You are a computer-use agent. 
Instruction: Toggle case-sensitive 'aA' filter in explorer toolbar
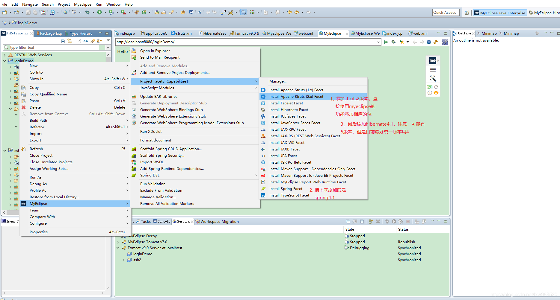point(86,41)
